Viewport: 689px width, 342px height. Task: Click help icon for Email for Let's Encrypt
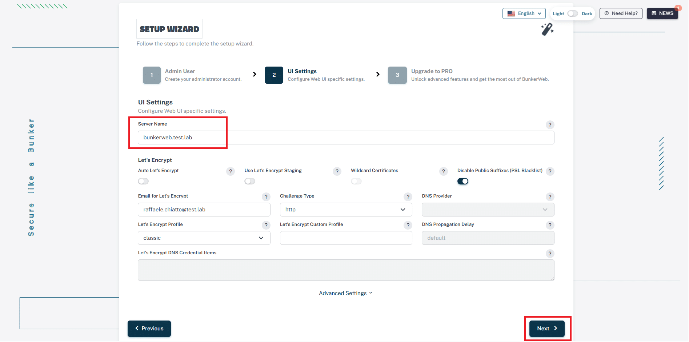tap(266, 197)
